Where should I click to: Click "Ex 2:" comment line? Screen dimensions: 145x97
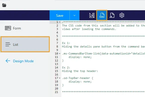point(66,67)
